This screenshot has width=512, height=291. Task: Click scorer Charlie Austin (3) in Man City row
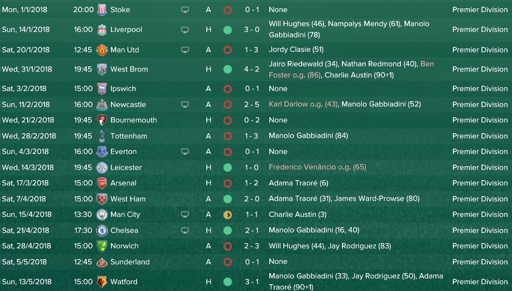tap(297, 214)
